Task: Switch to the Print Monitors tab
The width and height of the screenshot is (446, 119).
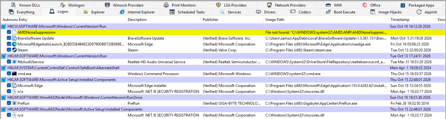Action: click(180, 5)
